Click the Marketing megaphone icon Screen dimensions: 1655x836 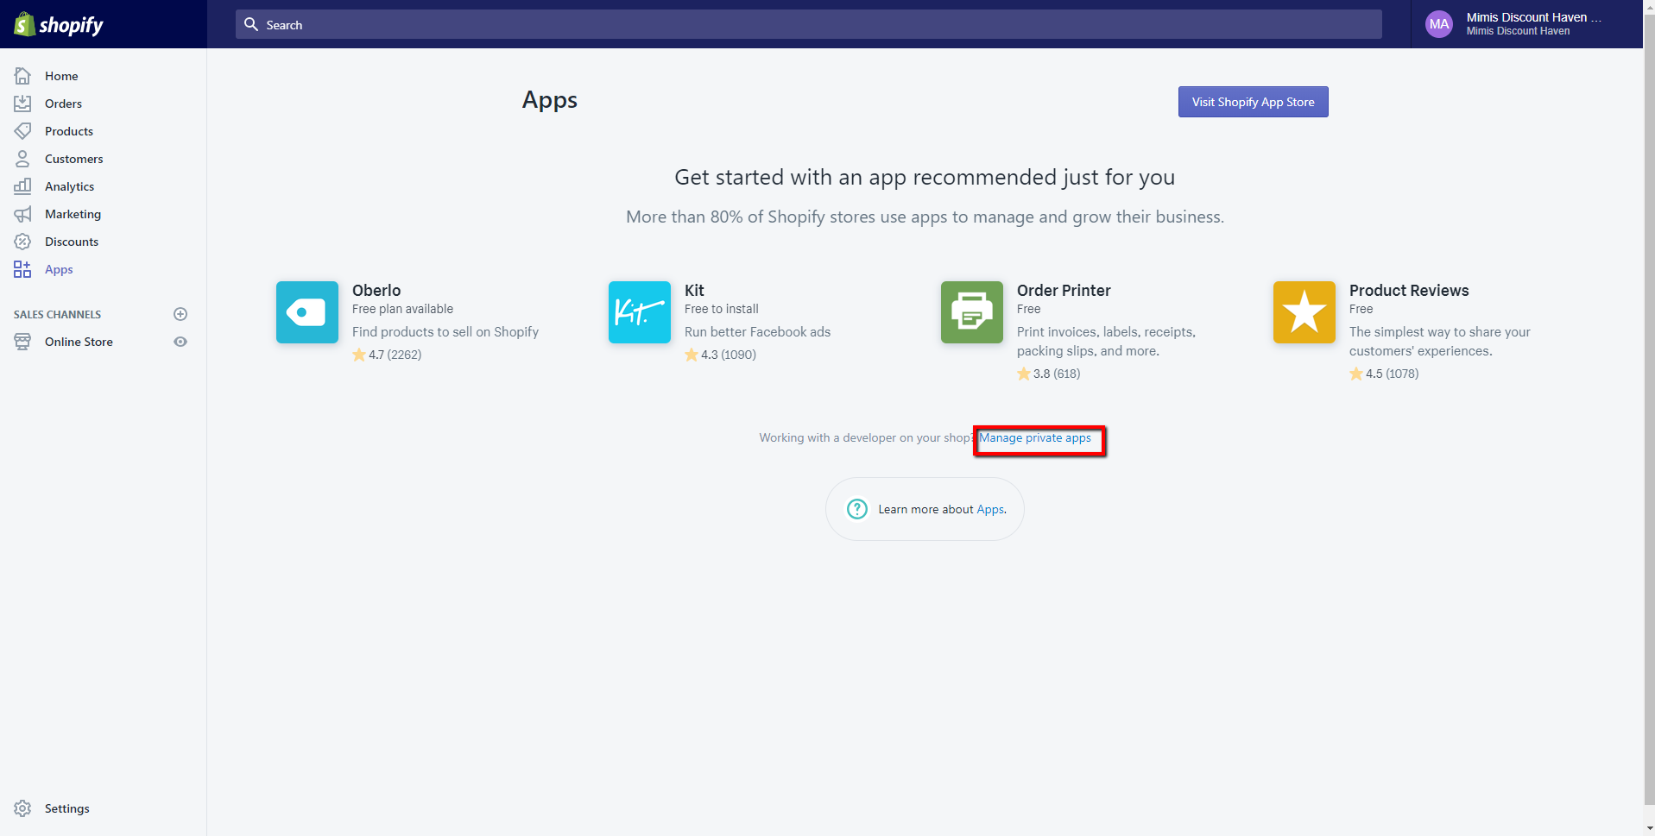[x=22, y=214]
